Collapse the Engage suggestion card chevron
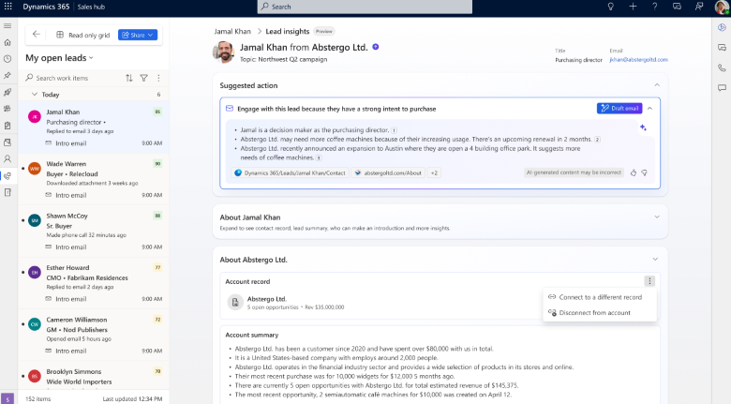The image size is (731, 404). pos(649,108)
